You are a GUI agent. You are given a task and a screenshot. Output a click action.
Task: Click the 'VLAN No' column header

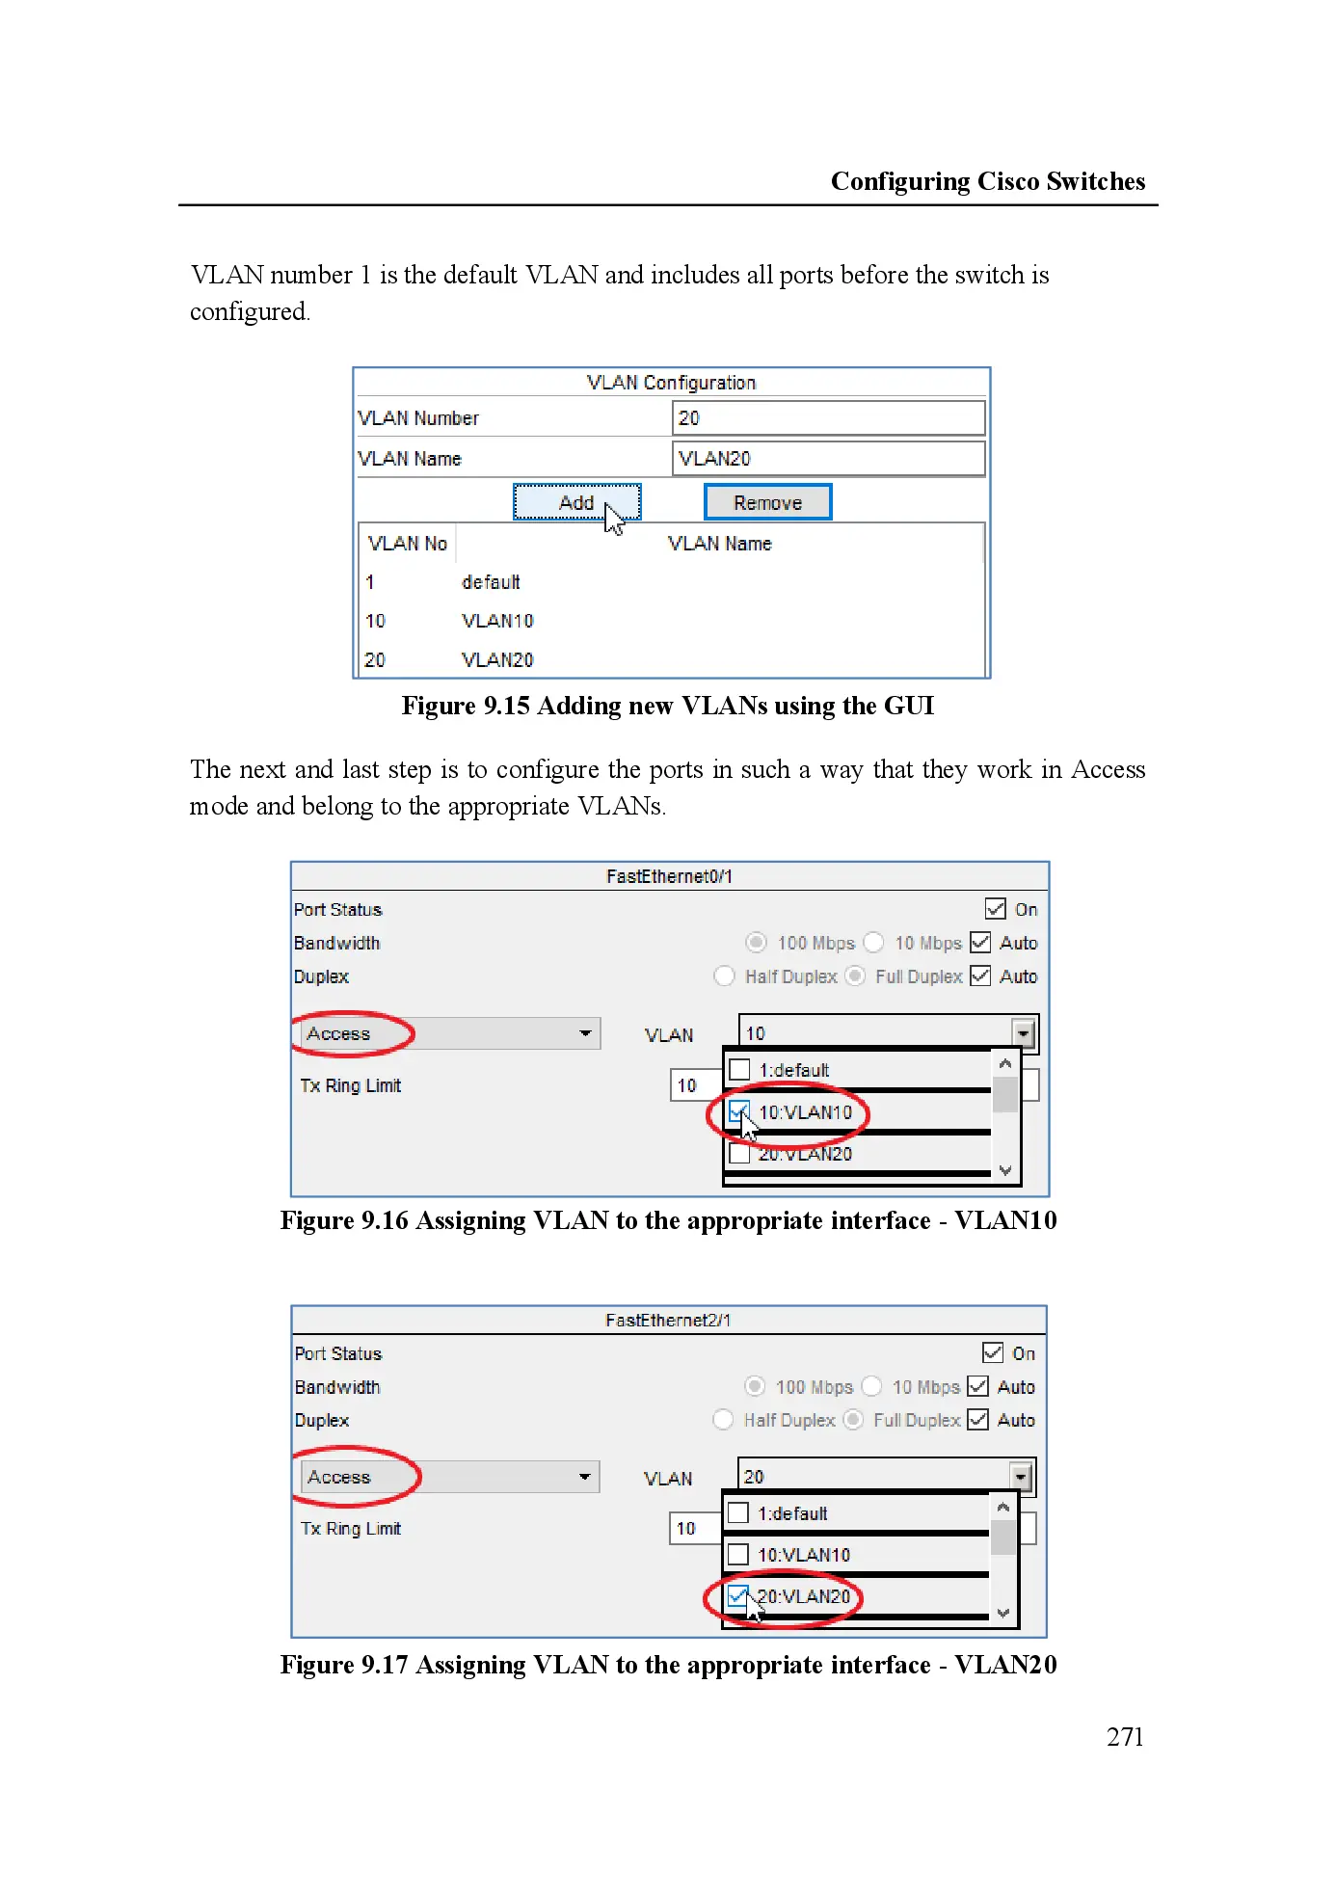point(408,544)
